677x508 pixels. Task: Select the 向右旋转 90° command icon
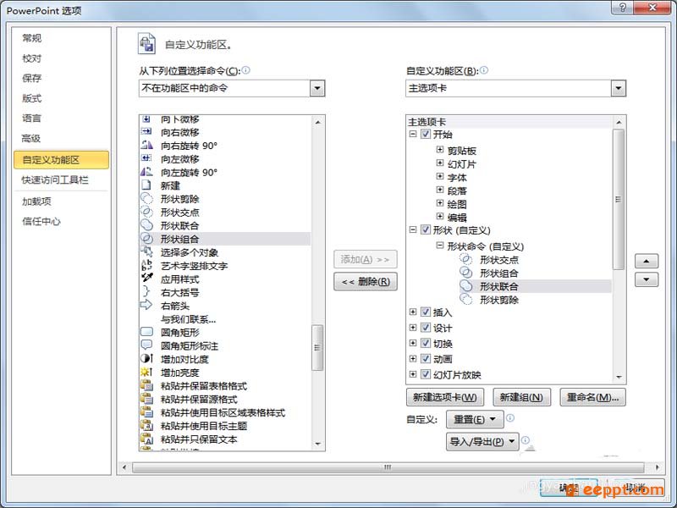coord(146,145)
